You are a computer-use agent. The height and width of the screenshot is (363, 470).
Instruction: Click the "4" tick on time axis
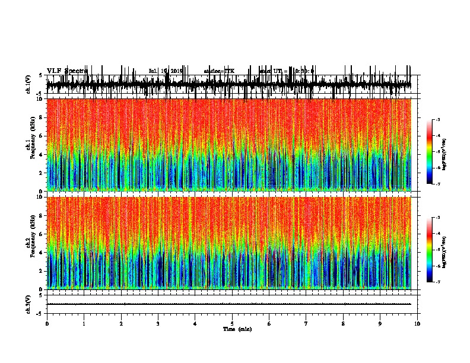[x=195, y=323]
